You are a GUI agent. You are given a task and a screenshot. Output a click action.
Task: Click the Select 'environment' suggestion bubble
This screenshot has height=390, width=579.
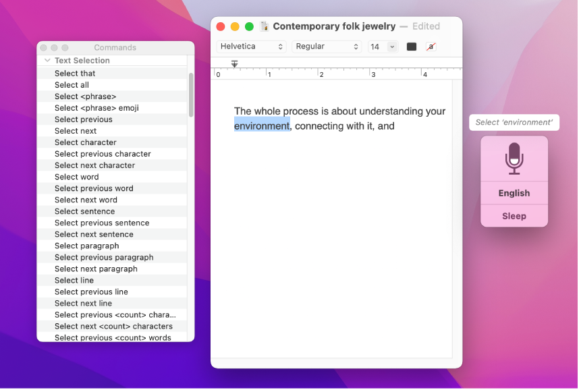click(514, 122)
